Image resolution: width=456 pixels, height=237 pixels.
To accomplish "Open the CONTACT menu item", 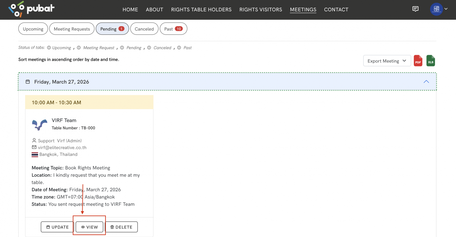I will pyautogui.click(x=336, y=10).
